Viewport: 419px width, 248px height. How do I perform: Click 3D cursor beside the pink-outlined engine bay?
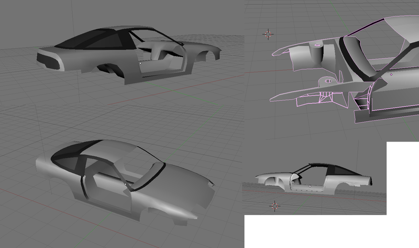click(268, 34)
